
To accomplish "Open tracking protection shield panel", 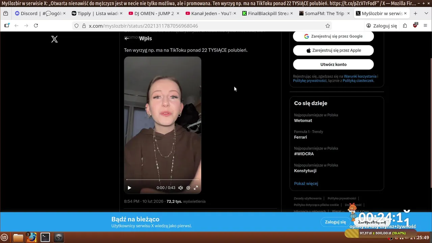I will 77,26.
